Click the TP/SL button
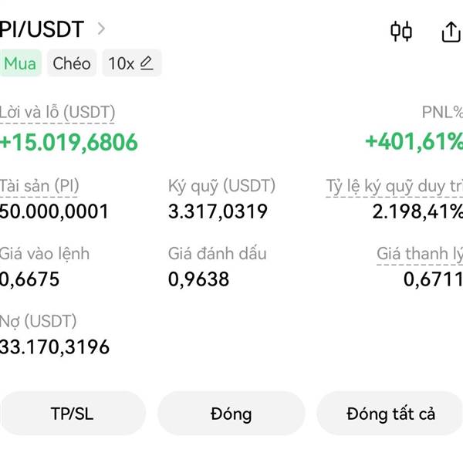The image size is (463, 463). (73, 414)
